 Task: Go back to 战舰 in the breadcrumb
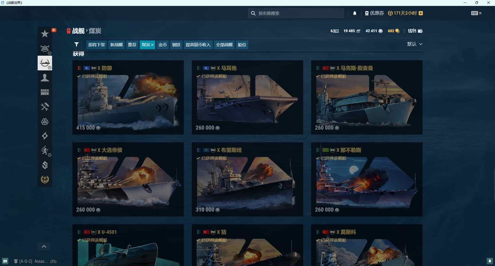[78, 31]
